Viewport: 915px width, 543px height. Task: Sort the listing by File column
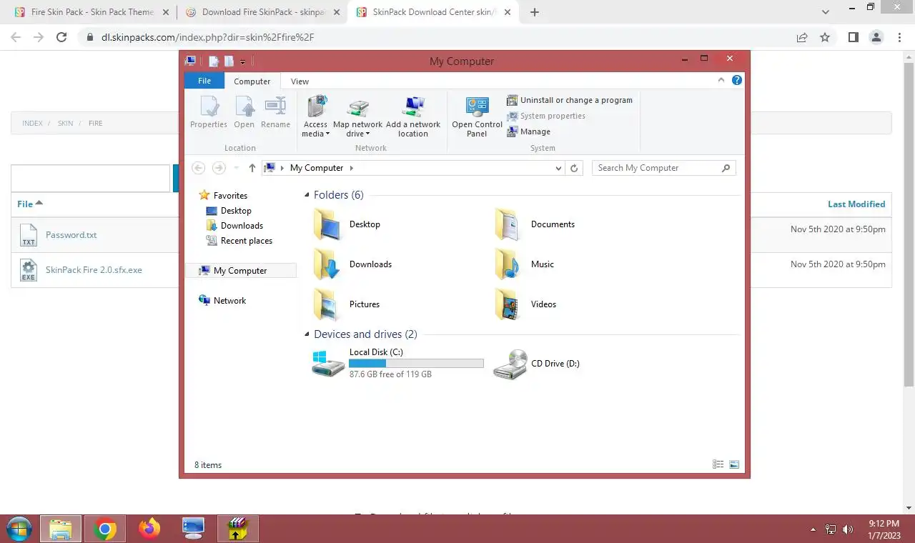click(30, 204)
